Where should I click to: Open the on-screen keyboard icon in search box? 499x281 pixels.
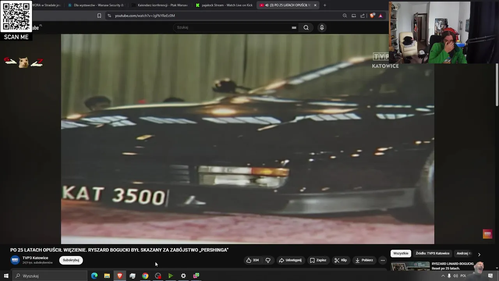(x=294, y=27)
